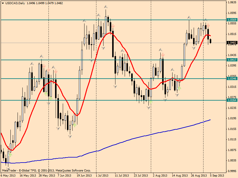The width and height of the screenshot is (238, 178).
Task: Click the 1.0635 price scale label
Action: click(x=232, y=2)
